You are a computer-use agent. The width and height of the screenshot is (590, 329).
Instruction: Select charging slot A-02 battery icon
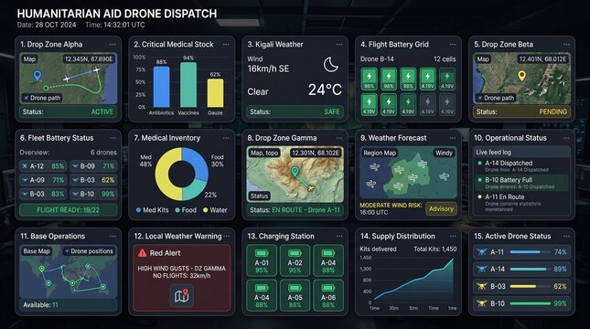(295, 253)
